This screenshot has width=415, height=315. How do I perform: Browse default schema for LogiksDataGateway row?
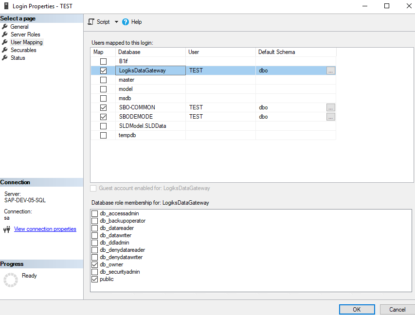point(331,70)
